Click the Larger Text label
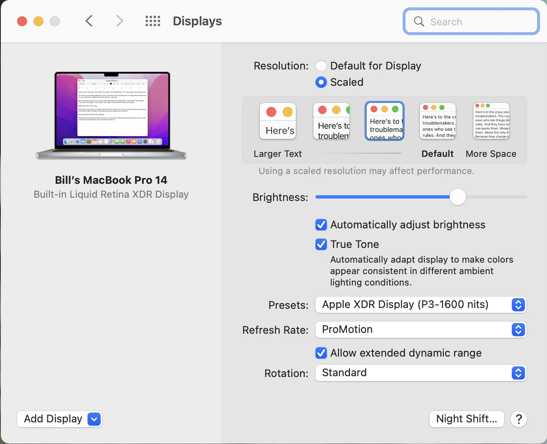 [278, 154]
